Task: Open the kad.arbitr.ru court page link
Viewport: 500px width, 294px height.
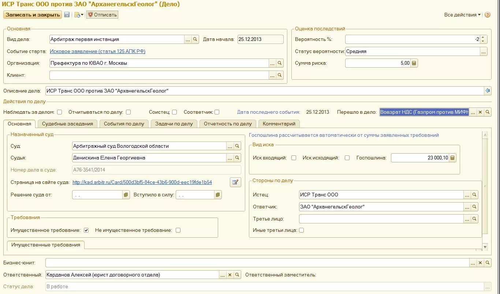Action: pyautogui.click(x=142, y=182)
